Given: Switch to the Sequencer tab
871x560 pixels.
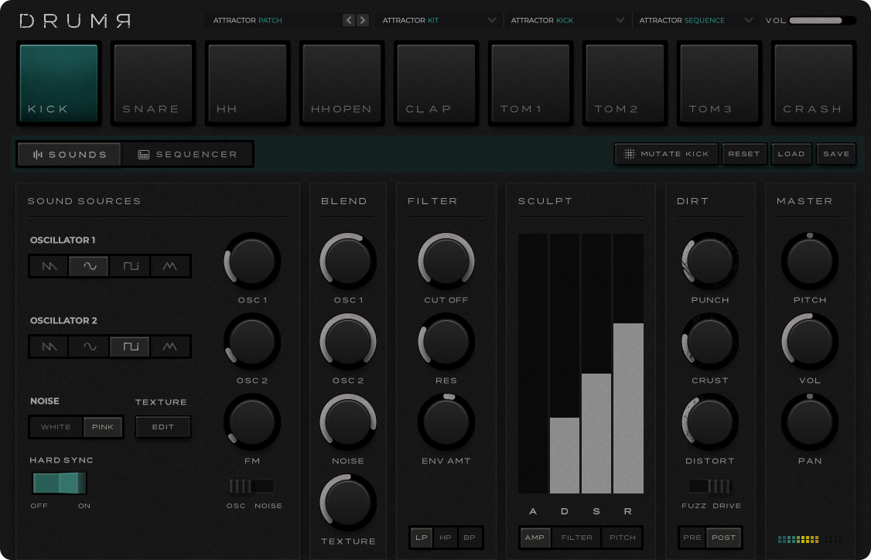Looking at the screenshot, I should [187, 155].
